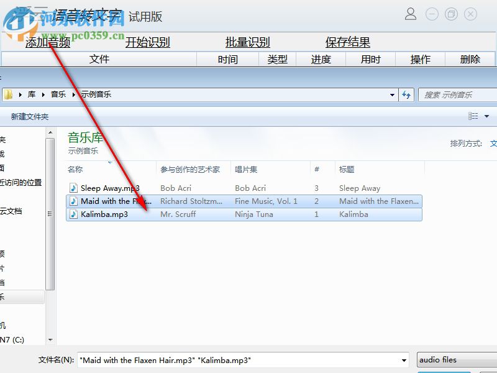Click 保存结果 to save results

click(348, 42)
